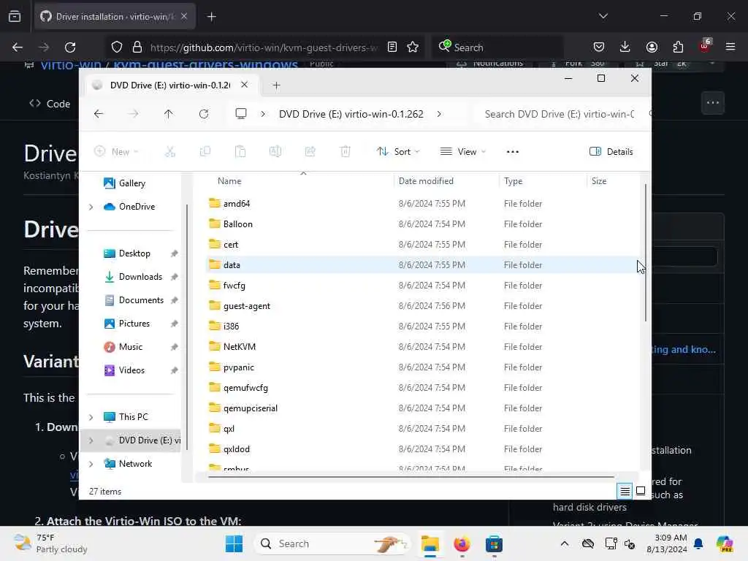
Task: Open the Sort dropdown
Action: [398, 152]
